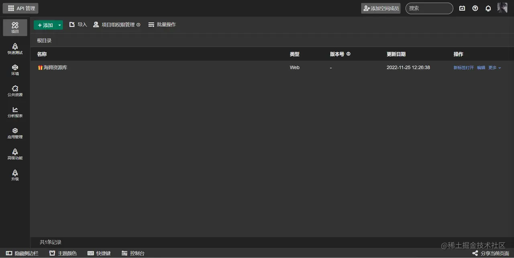
Task: Expand the 添加 button dropdown arrow
Action: [60, 25]
